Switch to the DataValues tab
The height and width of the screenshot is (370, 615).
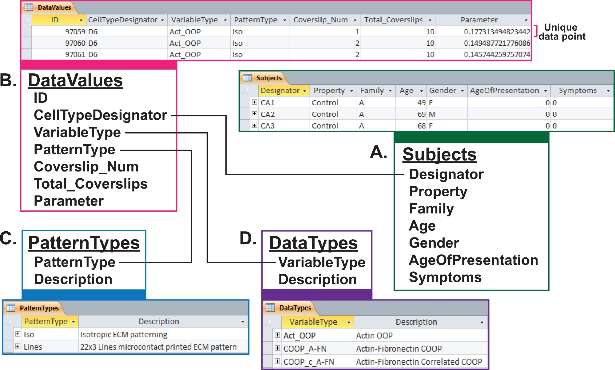pyautogui.click(x=54, y=7)
